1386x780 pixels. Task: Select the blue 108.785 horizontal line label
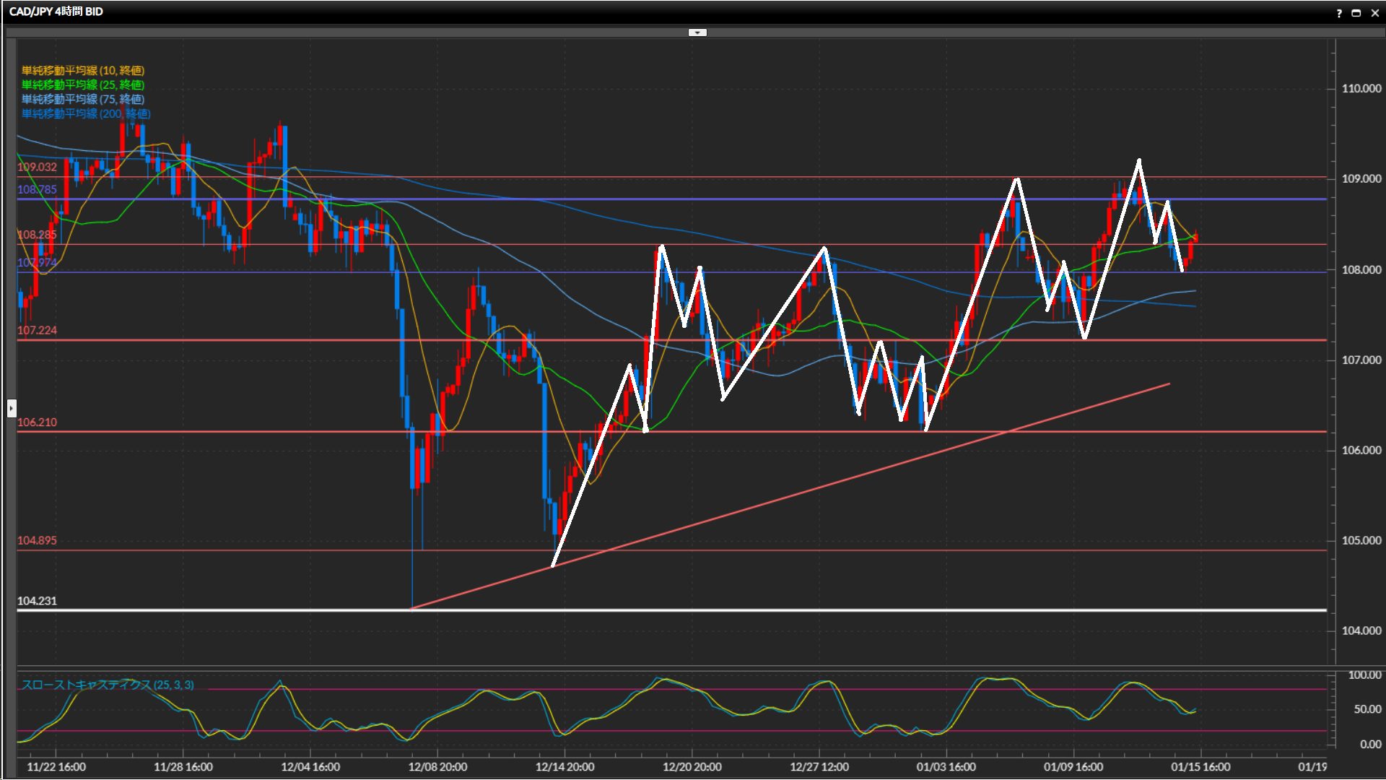37,190
